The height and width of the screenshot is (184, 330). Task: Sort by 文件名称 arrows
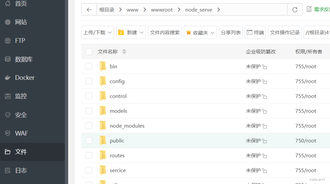point(124,52)
